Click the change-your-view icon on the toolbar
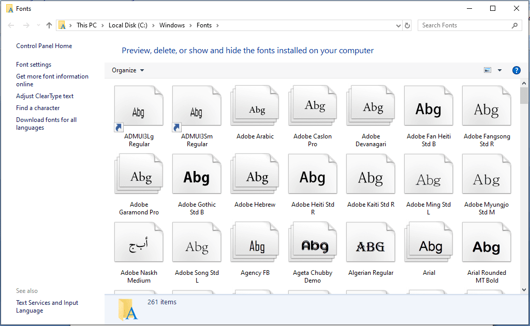The width and height of the screenshot is (530, 326). 488,70
